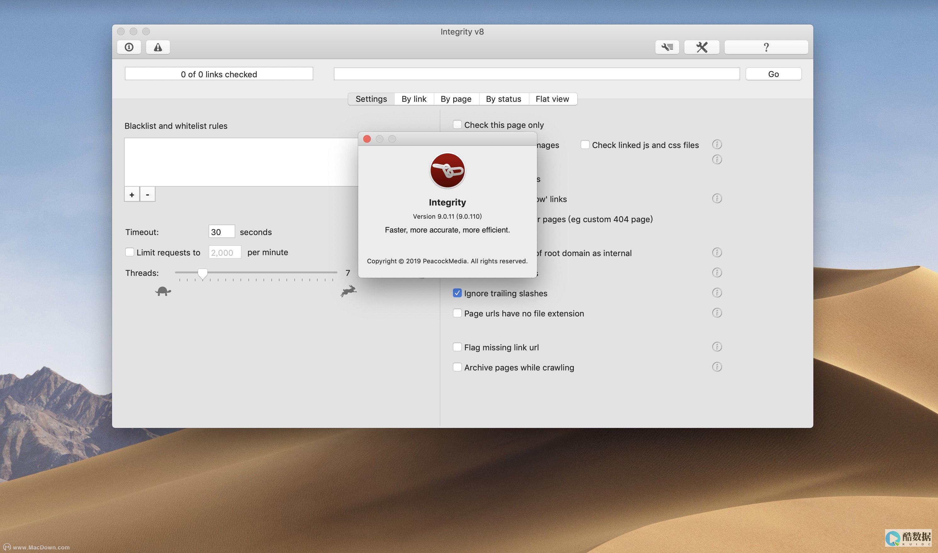This screenshot has height=553, width=938.
Task: Click the Timeout seconds field
Action: (222, 231)
